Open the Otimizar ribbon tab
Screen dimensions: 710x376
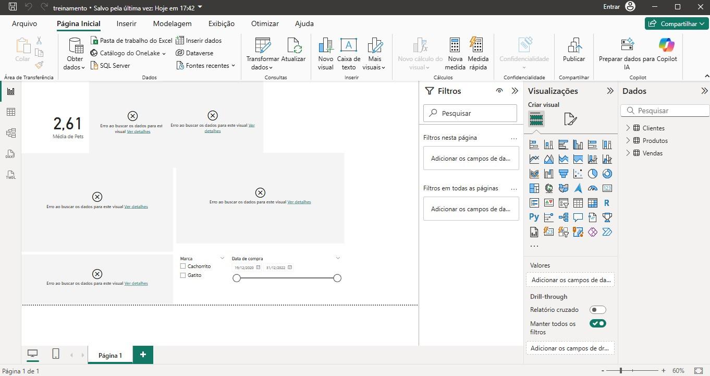[x=265, y=23]
